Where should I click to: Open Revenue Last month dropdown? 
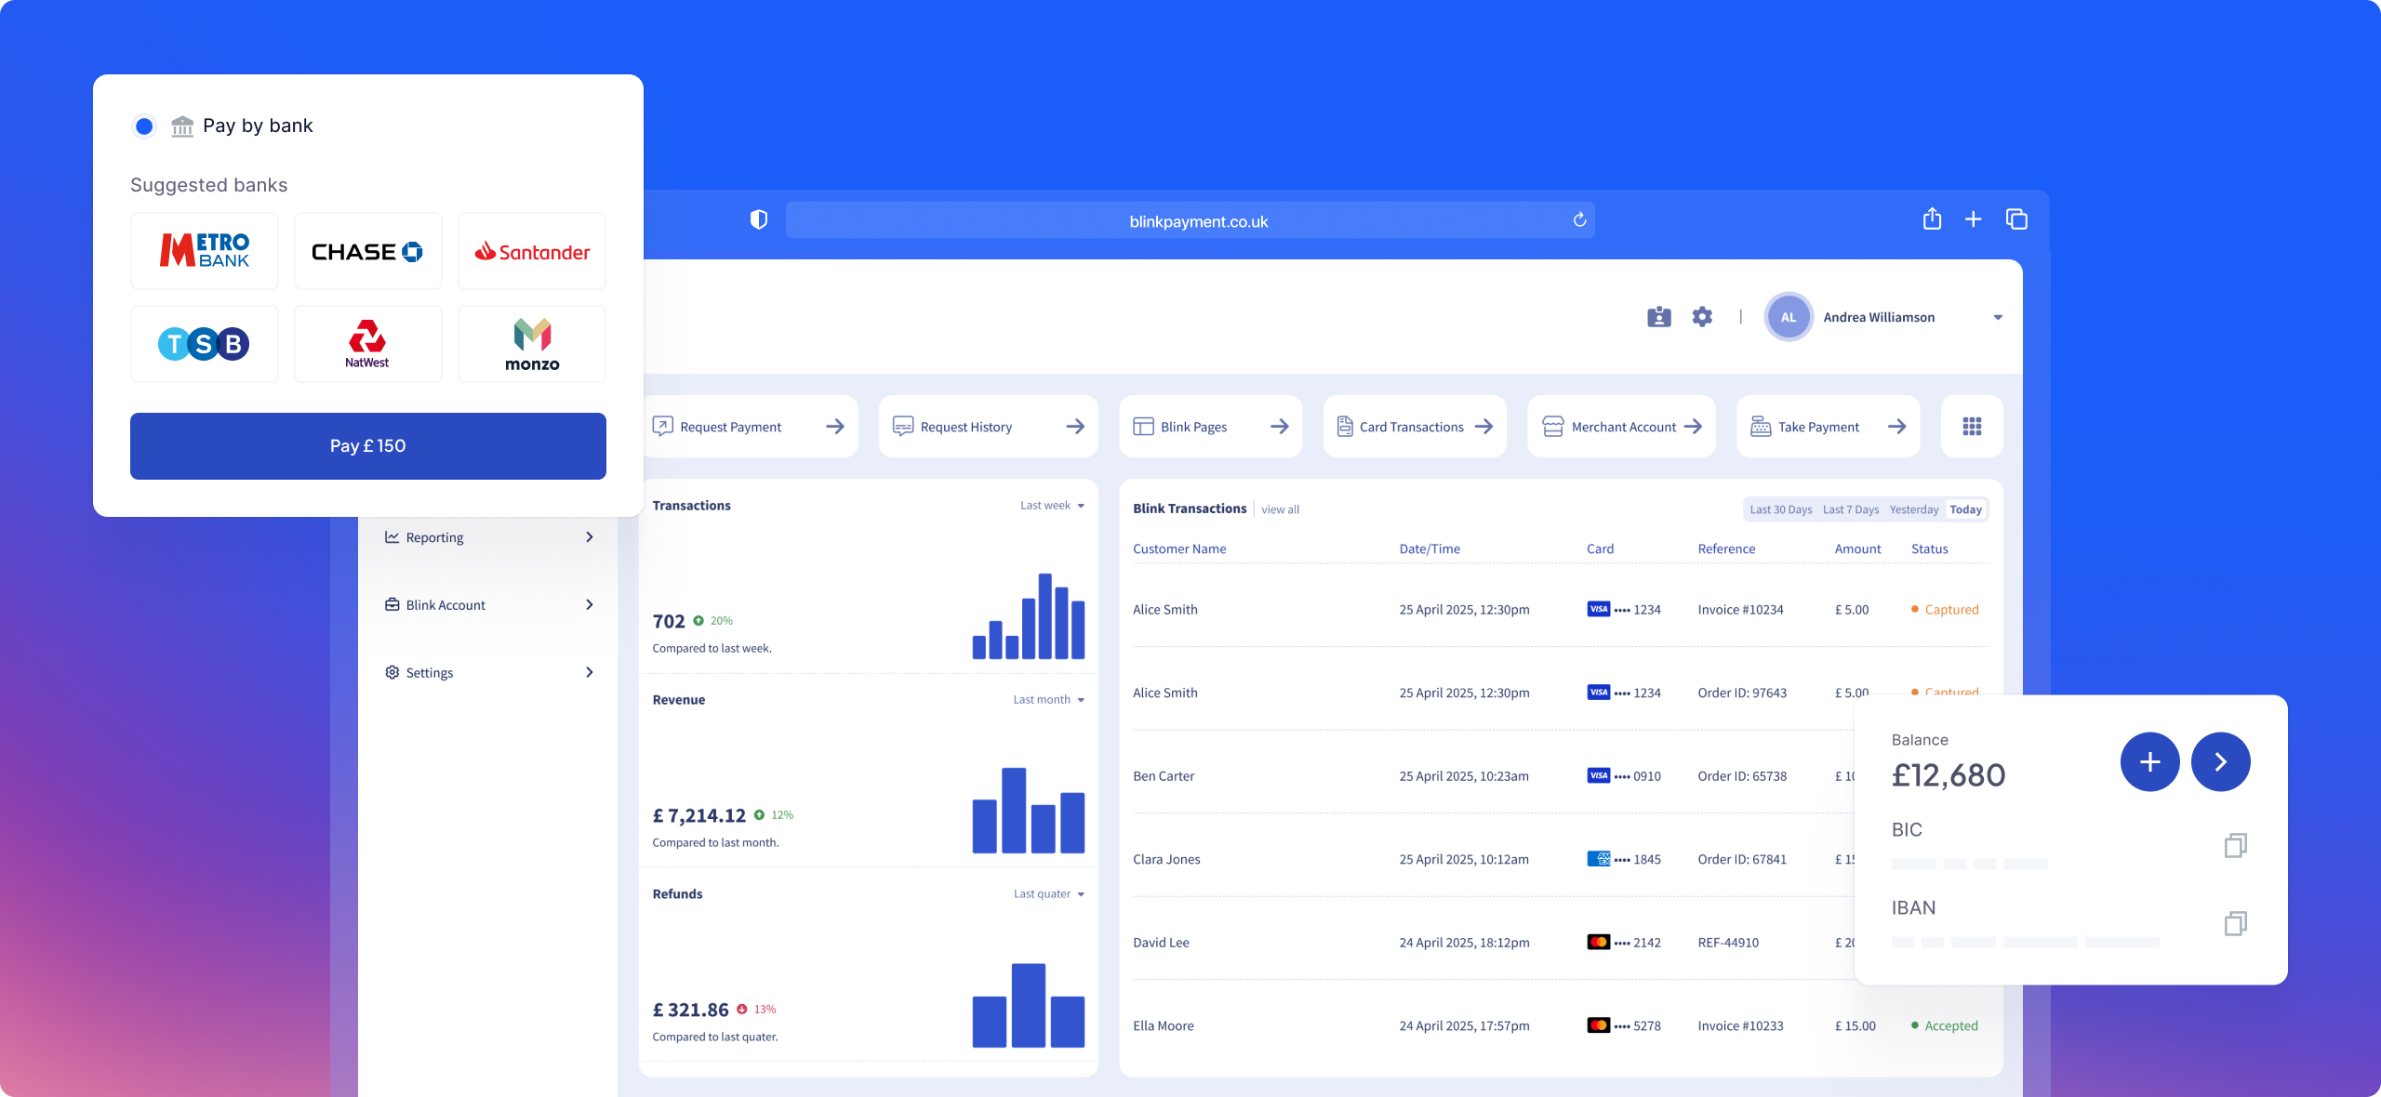1048,700
